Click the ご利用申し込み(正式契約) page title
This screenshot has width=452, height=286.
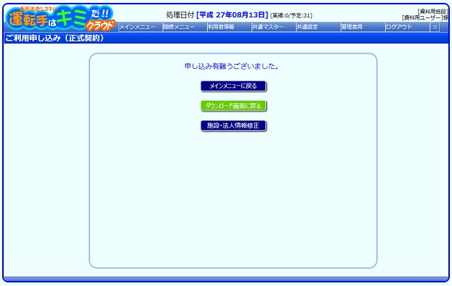[55, 38]
